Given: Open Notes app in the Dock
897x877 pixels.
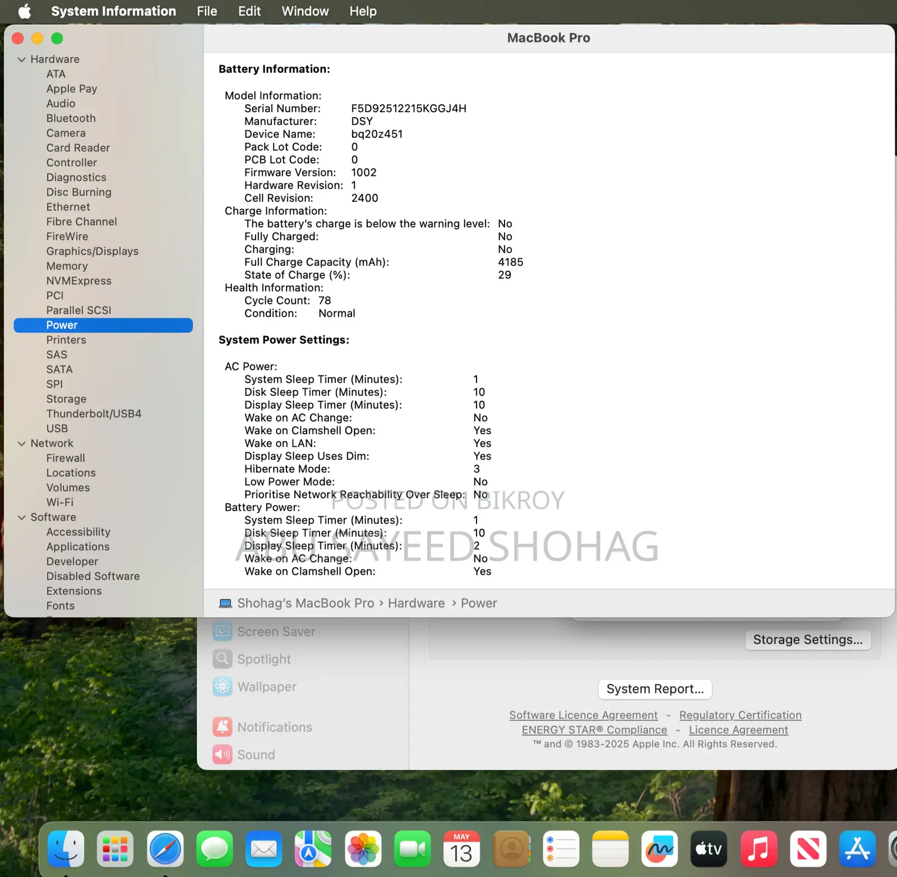Looking at the screenshot, I should 610,849.
